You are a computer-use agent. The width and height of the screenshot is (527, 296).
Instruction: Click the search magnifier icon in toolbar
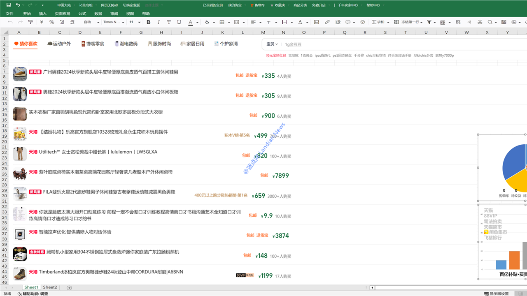(490, 22)
